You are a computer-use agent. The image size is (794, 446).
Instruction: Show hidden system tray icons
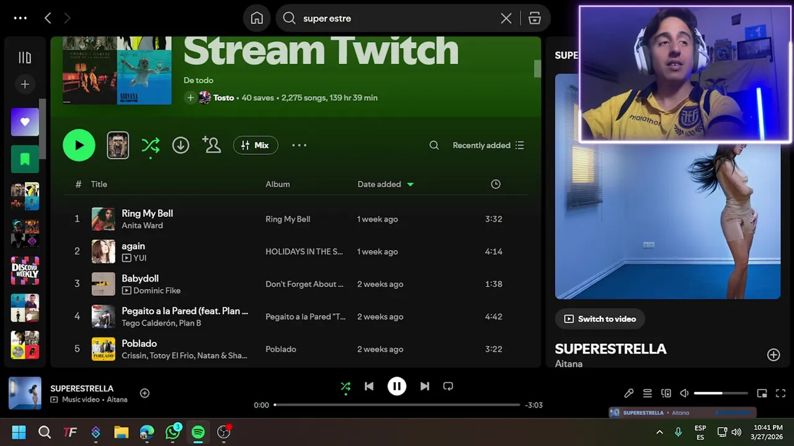tap(659, 432)
